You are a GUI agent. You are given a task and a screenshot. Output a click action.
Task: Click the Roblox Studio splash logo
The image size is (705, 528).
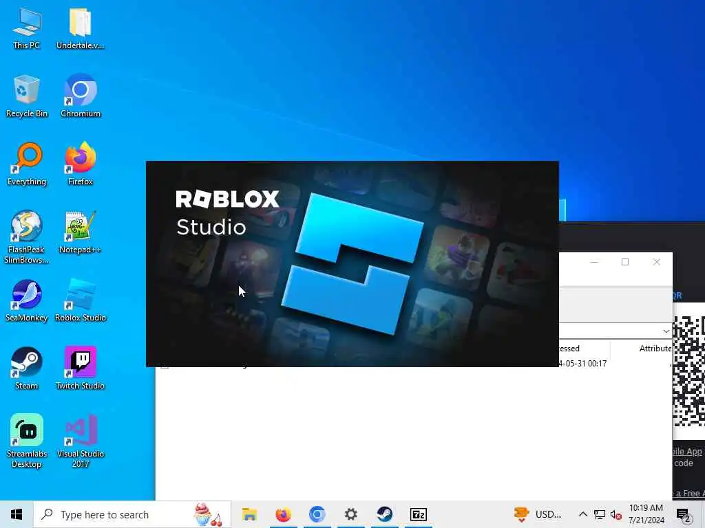coord(352,264)
